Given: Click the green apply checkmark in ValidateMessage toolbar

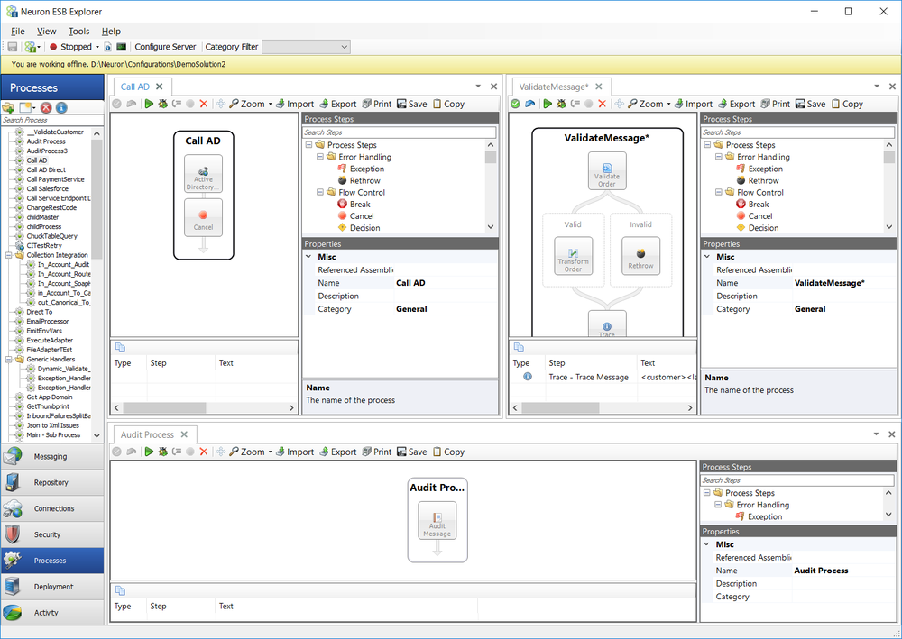Looking at the screenshot, I should click(x=515, y=104).
